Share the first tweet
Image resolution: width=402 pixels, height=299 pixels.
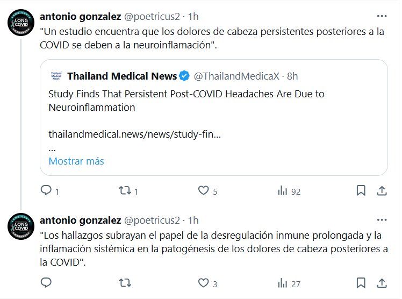(x=381, y=190)
